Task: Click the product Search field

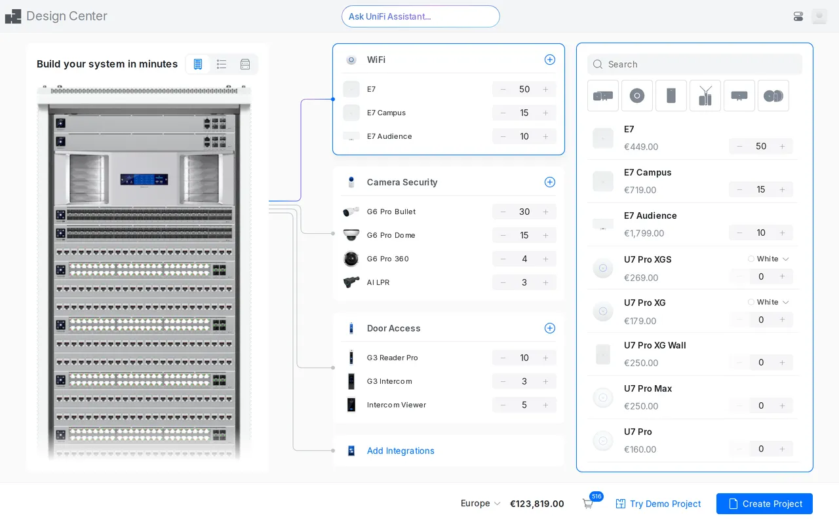Action: click(695, 64)
